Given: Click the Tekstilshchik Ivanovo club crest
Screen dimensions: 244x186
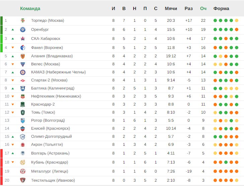Looking at the screenshot, I should coord(23,180).
